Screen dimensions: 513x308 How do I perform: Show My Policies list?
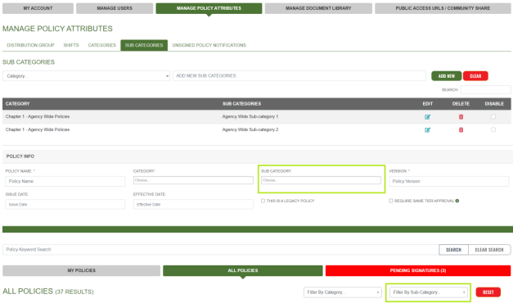82,270
